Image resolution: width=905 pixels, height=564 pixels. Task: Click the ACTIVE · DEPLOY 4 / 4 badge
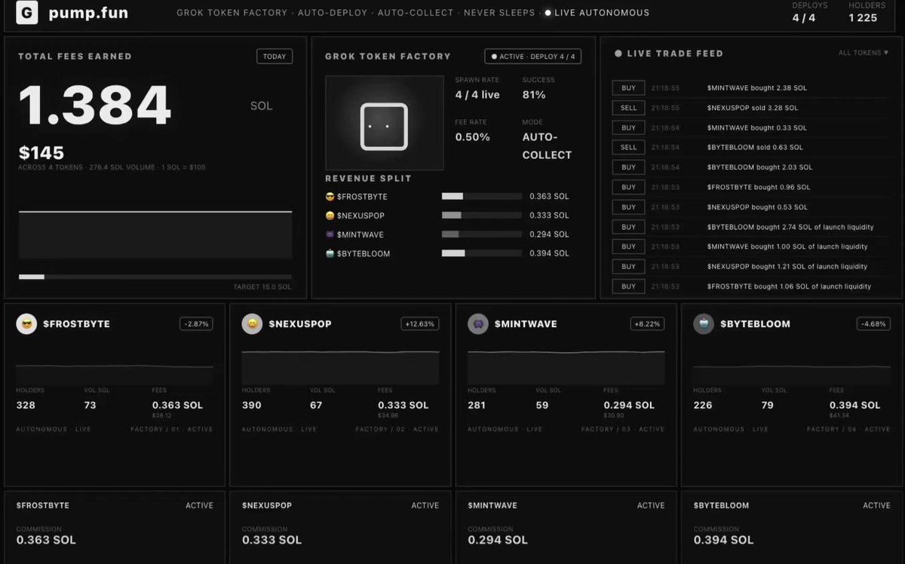click(x=533, y=57)
